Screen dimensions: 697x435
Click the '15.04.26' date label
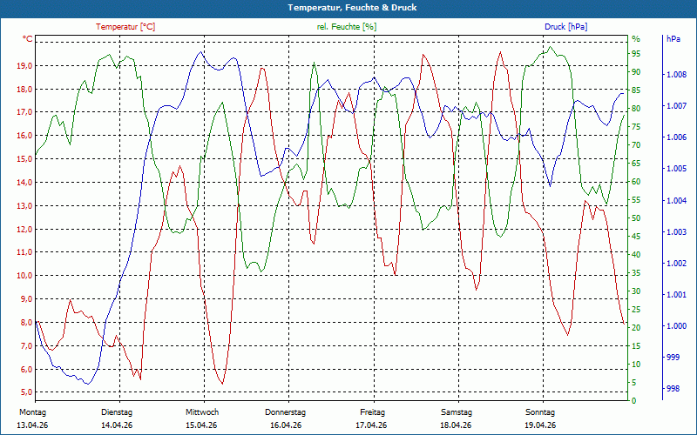click(x=201, y=425)
